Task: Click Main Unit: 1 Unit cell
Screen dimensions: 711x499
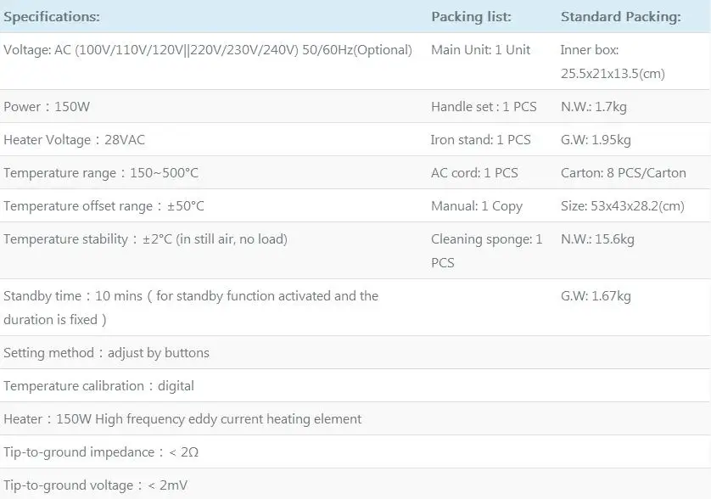Action: point(481,50)
